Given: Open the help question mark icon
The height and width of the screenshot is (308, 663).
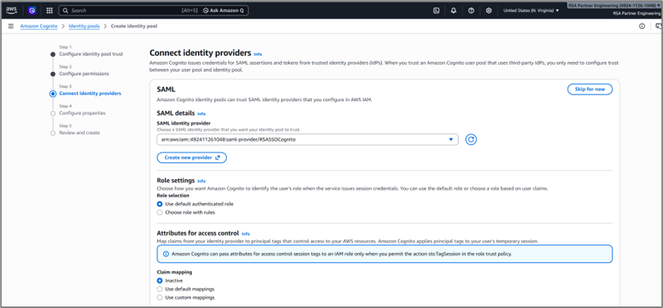Looking at the screenshot, I should click(x=471, y=11).
